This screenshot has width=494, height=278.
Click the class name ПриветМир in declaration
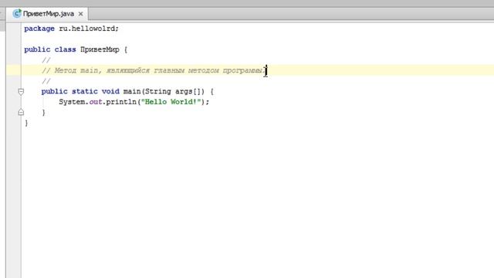100,49
